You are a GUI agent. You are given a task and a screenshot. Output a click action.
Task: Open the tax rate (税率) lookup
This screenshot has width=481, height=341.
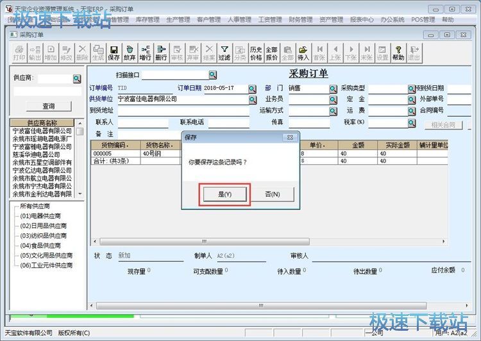(412, 123)
